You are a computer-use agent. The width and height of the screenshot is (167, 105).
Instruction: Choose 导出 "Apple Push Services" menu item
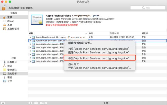[100, 58]
